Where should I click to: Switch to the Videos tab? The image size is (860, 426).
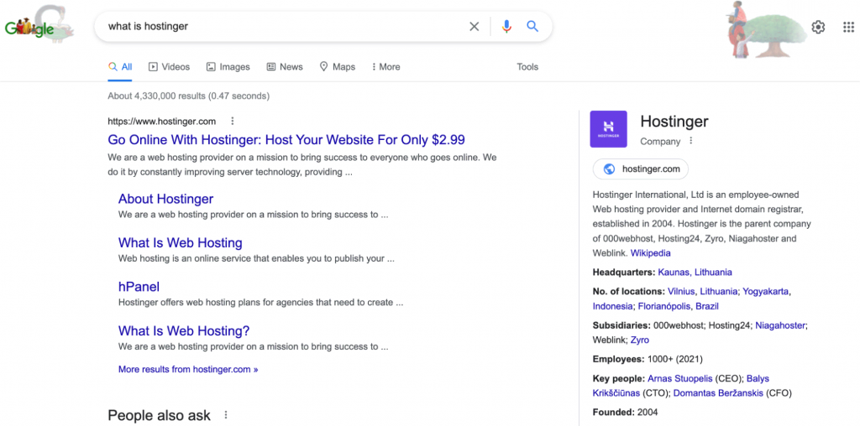pyautogui.click(x=169, y=67)
